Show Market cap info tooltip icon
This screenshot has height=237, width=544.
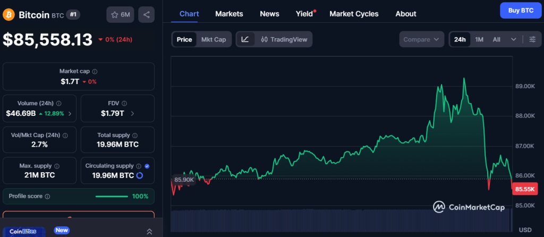tap(95, 72)
